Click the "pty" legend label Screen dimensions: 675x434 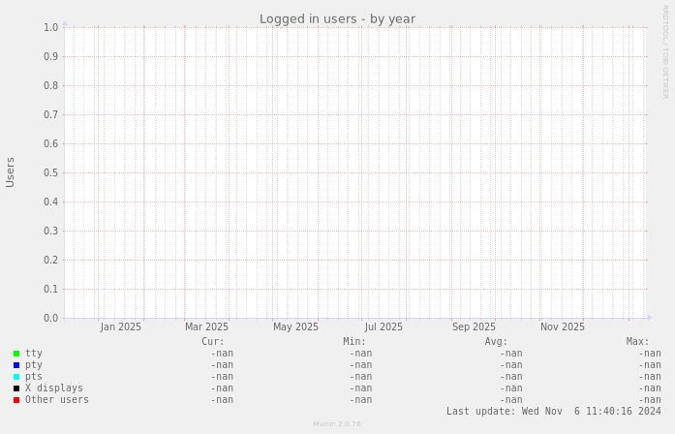pos(34,365)
